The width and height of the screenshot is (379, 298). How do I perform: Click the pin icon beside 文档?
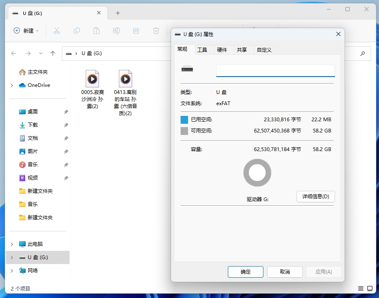click(x=66, y=138)
